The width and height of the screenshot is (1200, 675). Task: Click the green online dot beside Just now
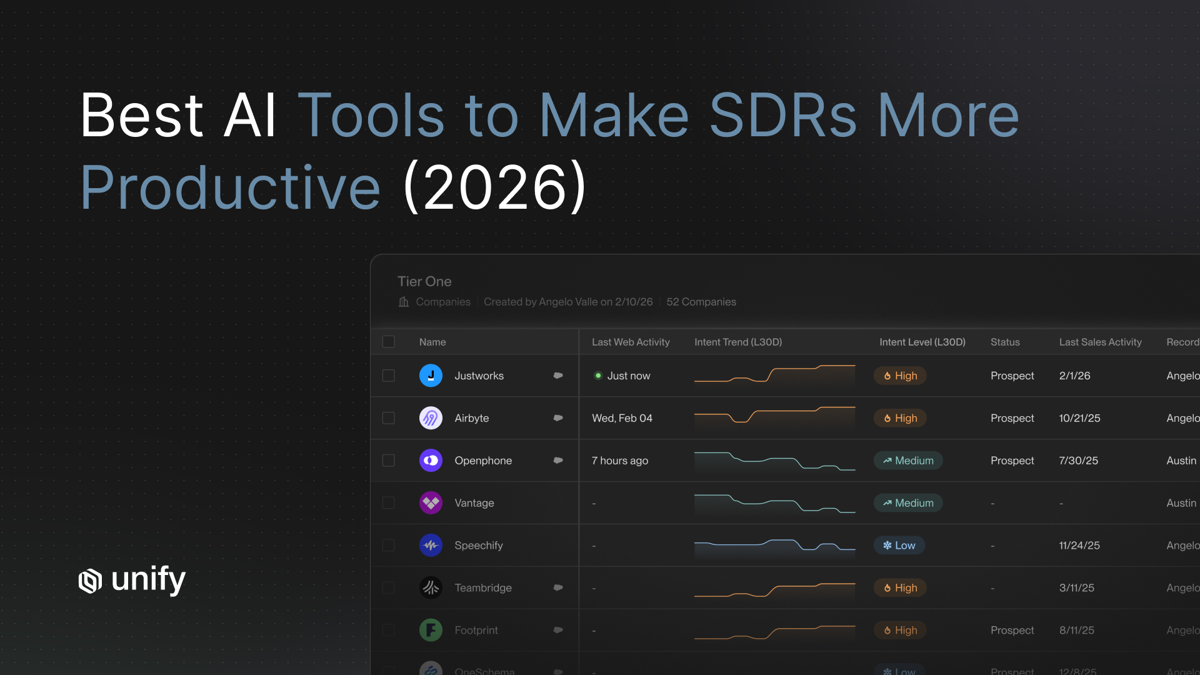coord(598,376)
